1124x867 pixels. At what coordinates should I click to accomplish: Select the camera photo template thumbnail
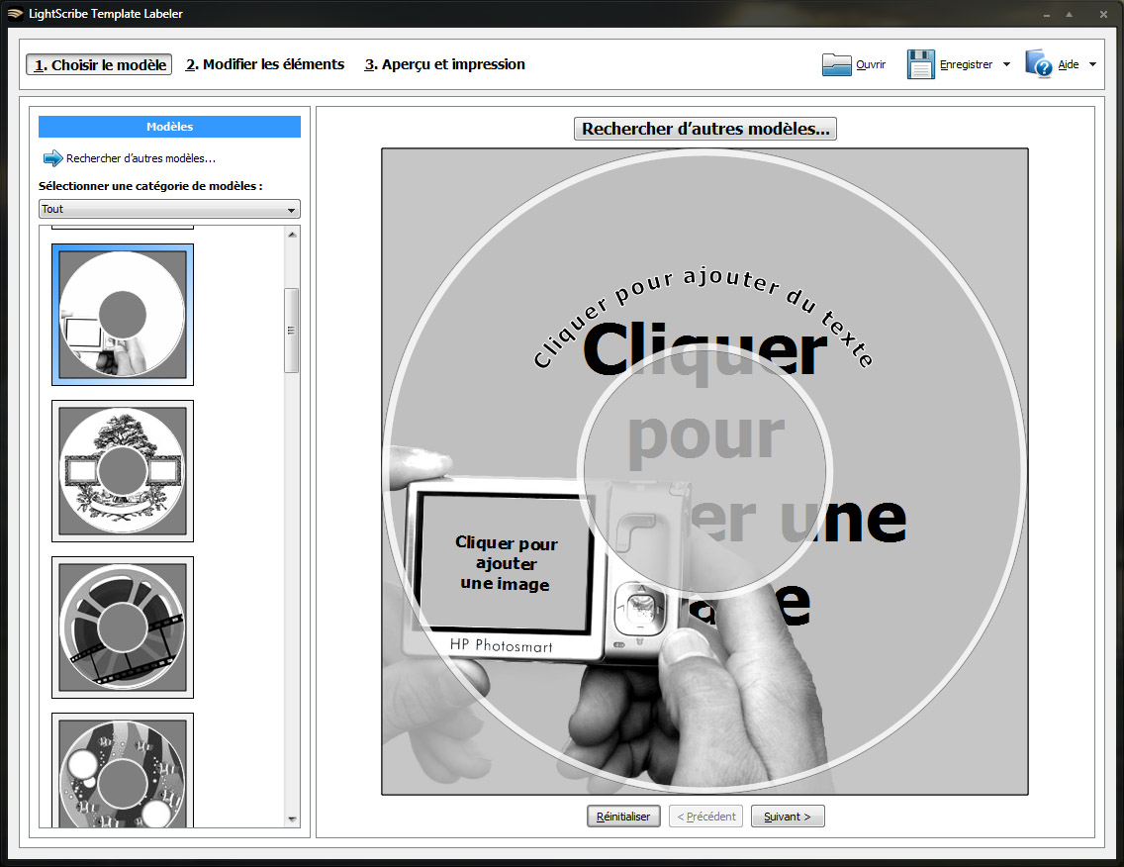[123, 315]
